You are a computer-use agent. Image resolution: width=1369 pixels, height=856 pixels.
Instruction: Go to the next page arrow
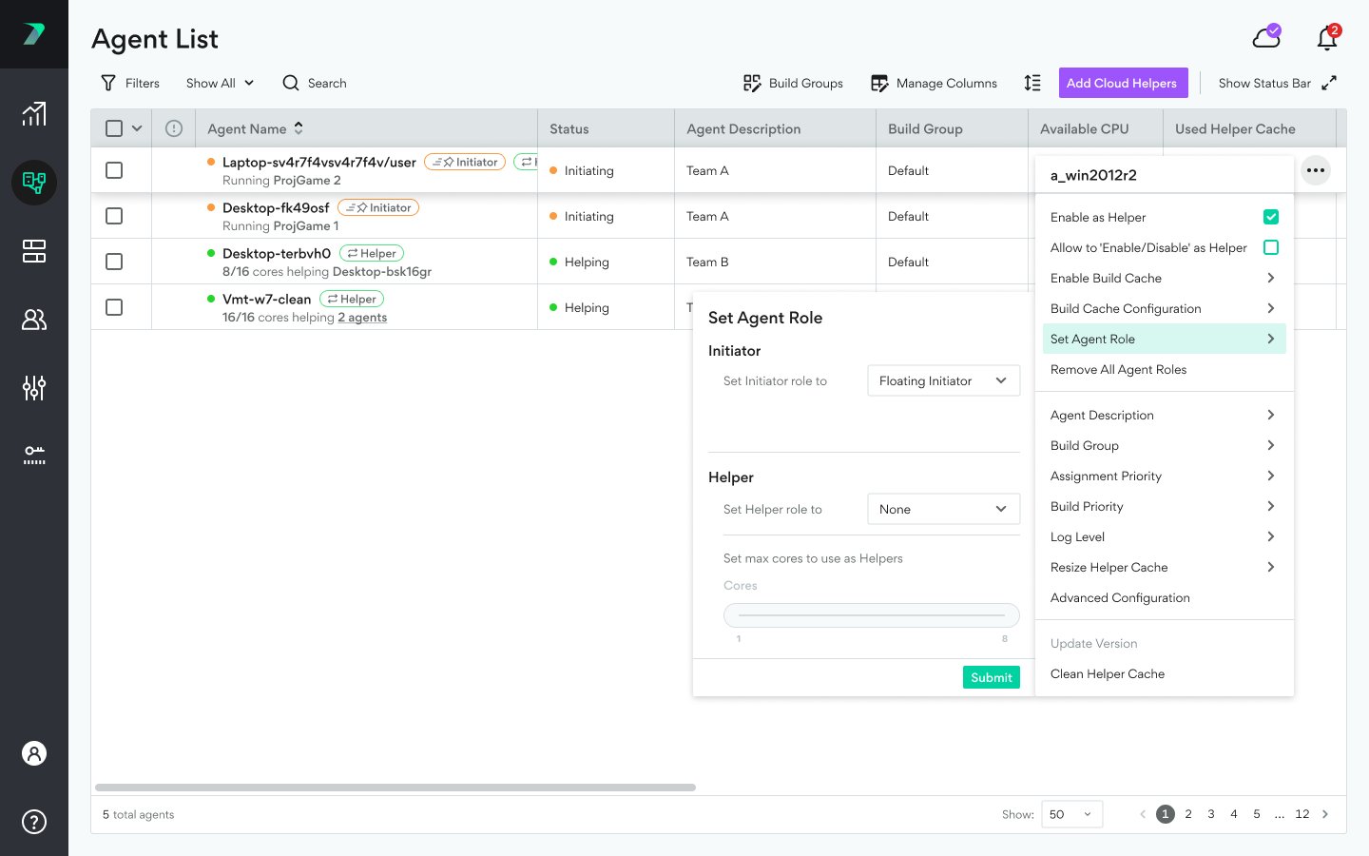pyautogui.click(x=1325, y=814)
